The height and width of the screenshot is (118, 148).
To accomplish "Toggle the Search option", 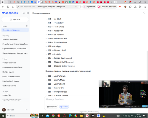I will (64, 107).
